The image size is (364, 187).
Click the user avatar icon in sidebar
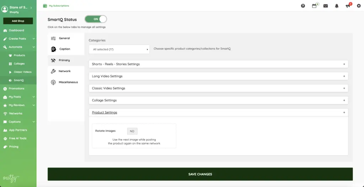(5, 9)
